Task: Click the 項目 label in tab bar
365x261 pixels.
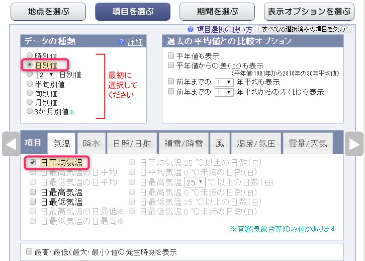Action: (33, 143)
